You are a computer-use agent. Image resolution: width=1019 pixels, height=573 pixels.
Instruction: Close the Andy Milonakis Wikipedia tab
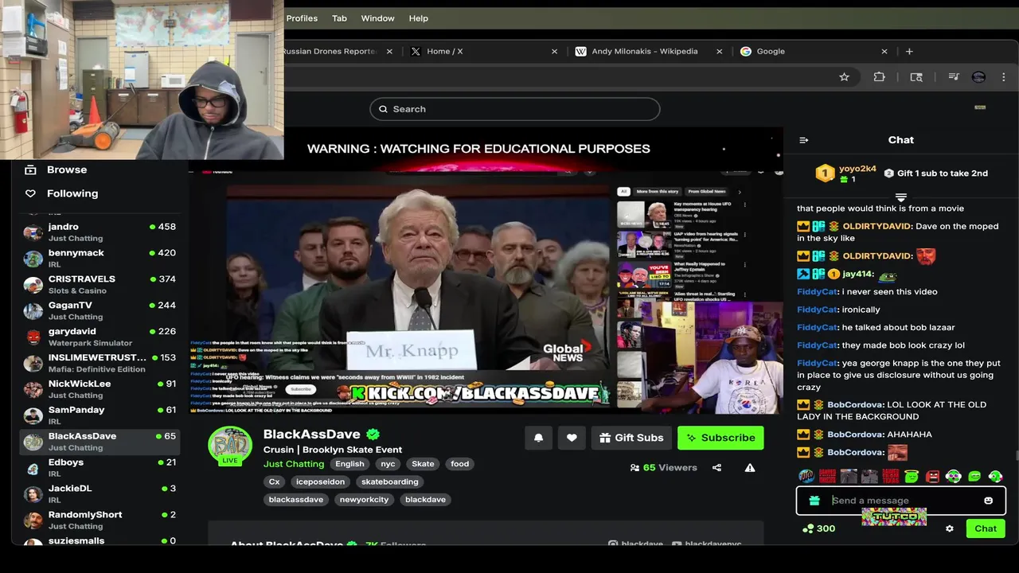click(x=719, y=51)
